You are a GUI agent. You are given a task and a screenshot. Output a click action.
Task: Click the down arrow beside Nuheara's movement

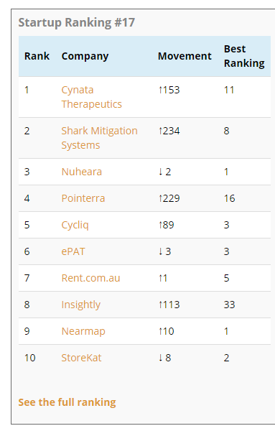coord(160,172)
